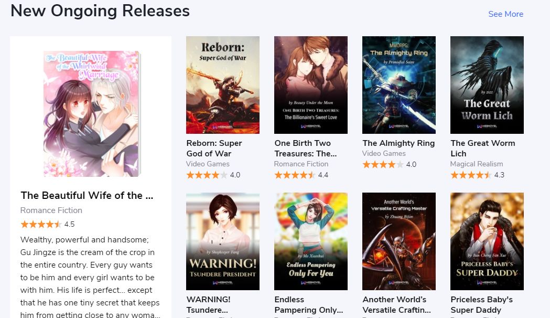
Task: Click the One Birth Two Treasures title text
Action: 306,148
